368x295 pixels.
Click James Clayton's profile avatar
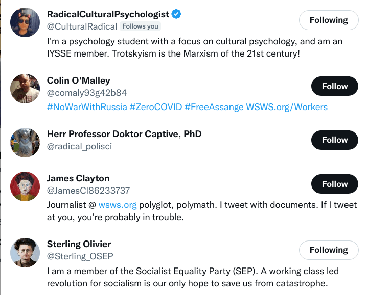point(25,186)
